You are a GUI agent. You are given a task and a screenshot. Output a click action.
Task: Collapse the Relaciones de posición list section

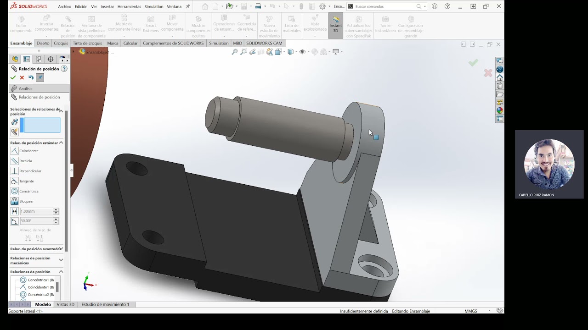click(x=61, y=272)
